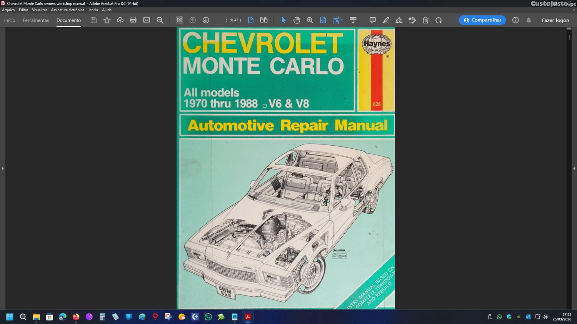The image size is (577, 324).
Task: Expand the left navigation pane
Action: pyautogui.click(x=2, y=168)
